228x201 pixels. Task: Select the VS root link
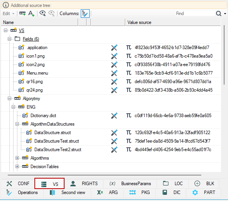click(x=22, y=31)
